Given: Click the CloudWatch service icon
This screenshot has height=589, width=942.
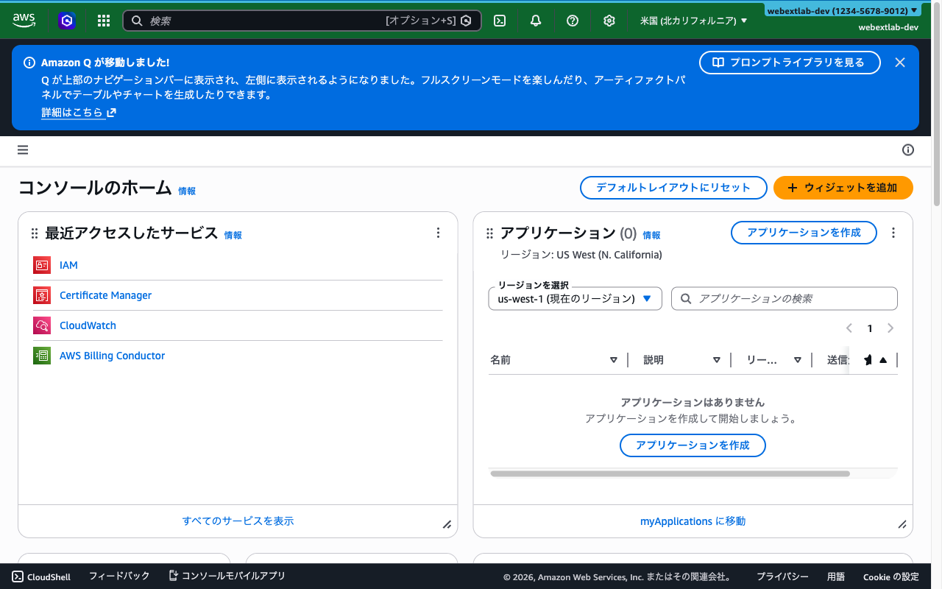Looking at the screenshot, I should 42,325.
